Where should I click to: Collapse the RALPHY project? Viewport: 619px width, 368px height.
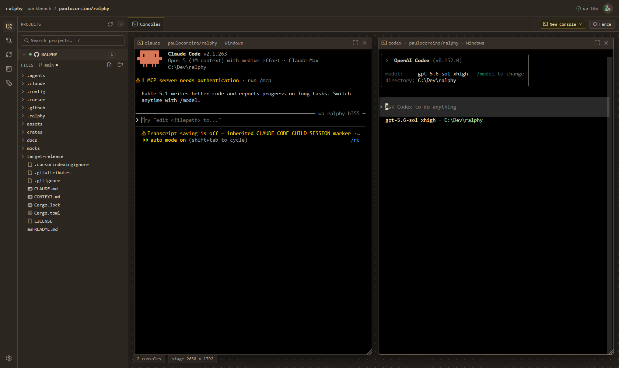point(24,54)
